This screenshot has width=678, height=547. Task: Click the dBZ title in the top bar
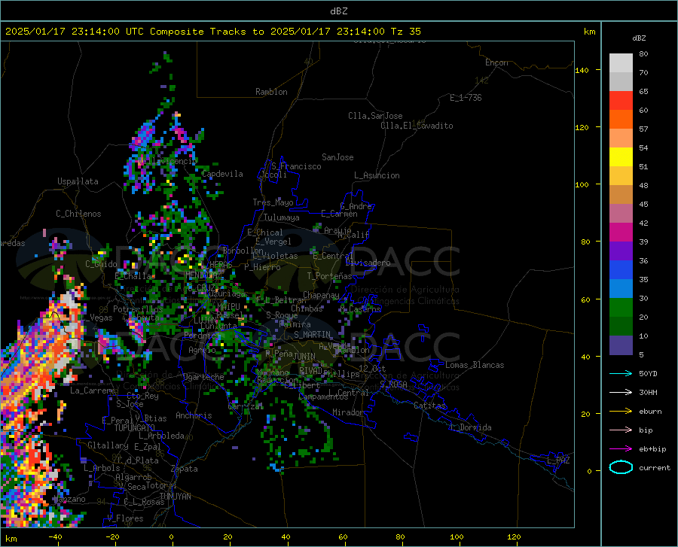click(338, 11)
